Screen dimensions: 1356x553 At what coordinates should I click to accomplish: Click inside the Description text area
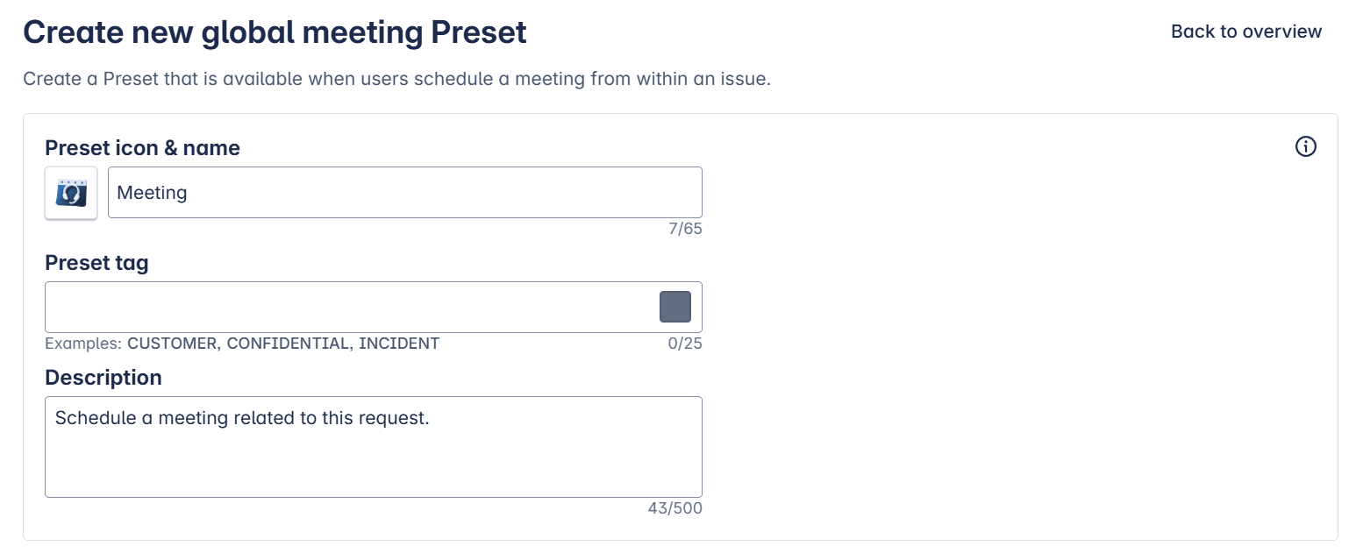click(373, 456)
